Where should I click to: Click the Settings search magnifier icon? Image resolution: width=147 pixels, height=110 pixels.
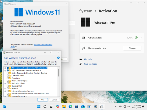point(72,23)
